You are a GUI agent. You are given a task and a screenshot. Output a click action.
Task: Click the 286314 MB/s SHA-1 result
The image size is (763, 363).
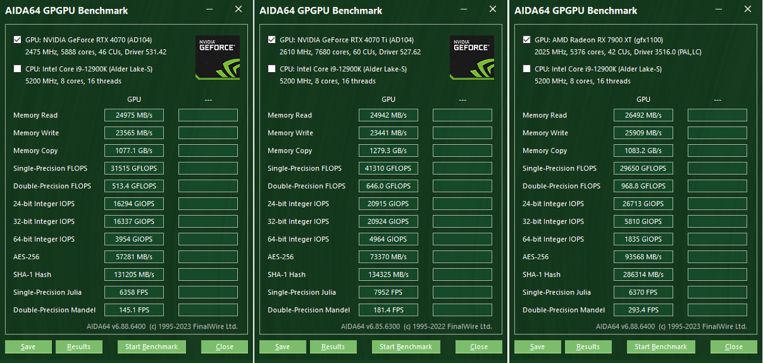click(644, 275)
